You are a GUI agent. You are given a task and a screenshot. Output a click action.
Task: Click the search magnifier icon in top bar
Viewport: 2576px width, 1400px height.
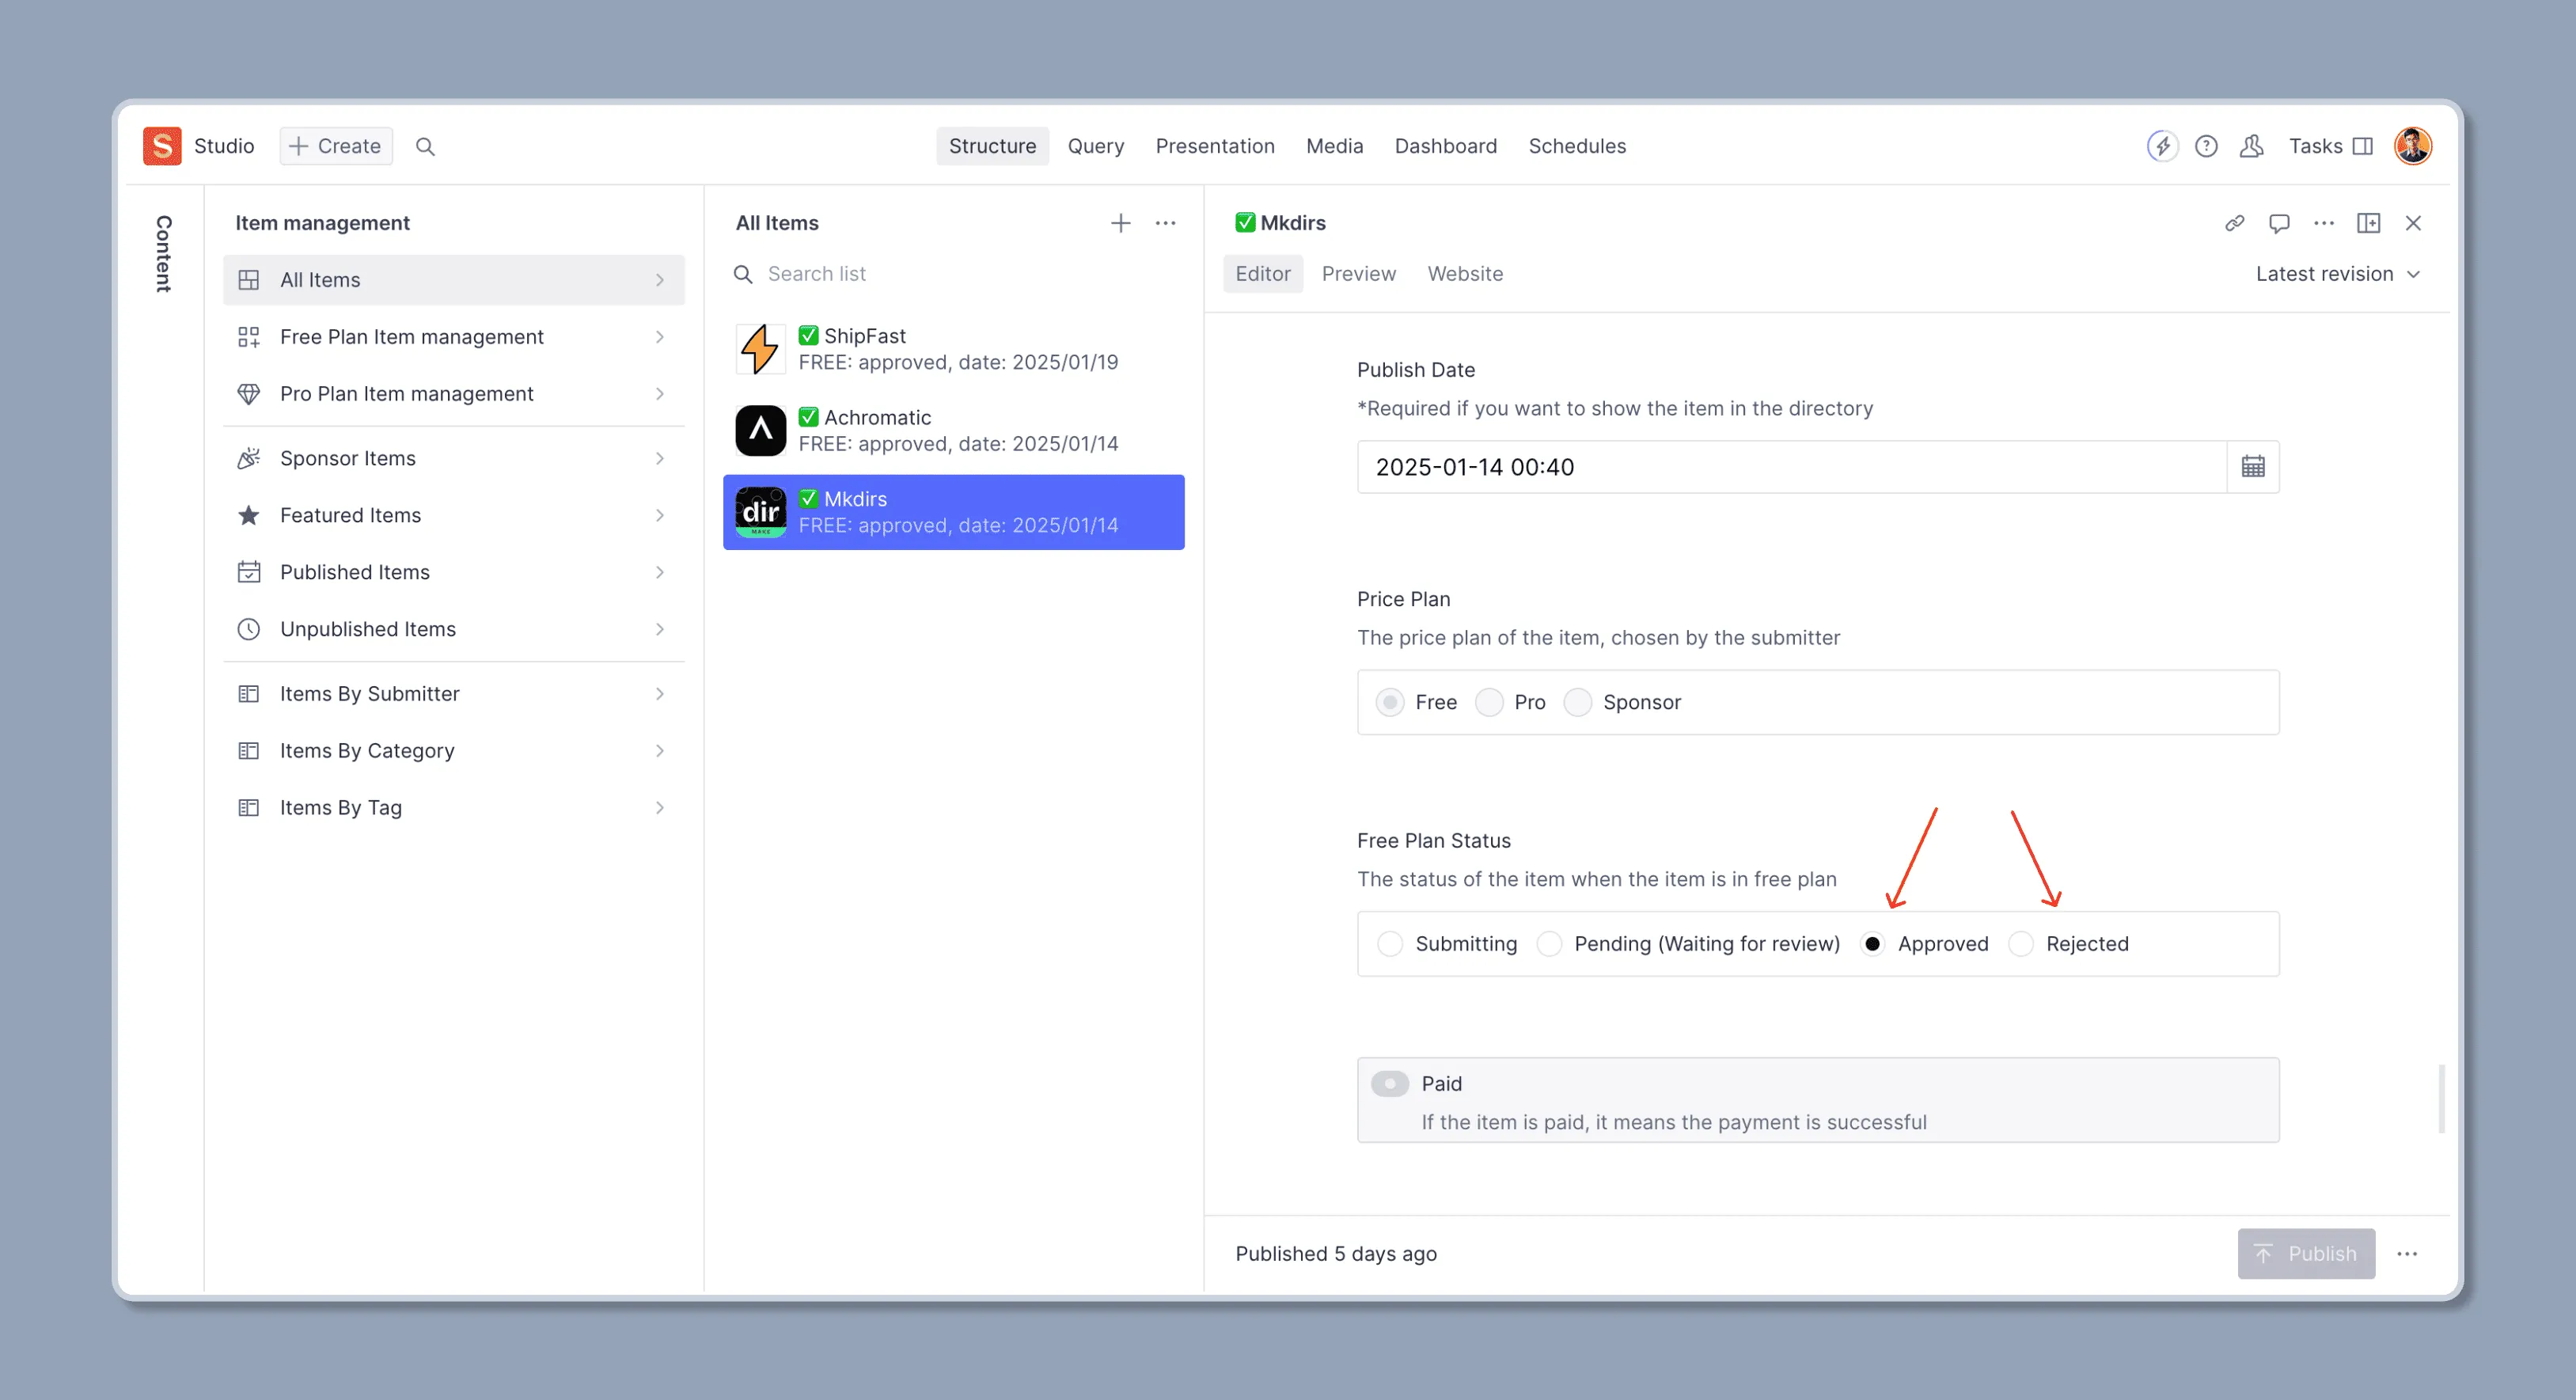pos(425,146)
